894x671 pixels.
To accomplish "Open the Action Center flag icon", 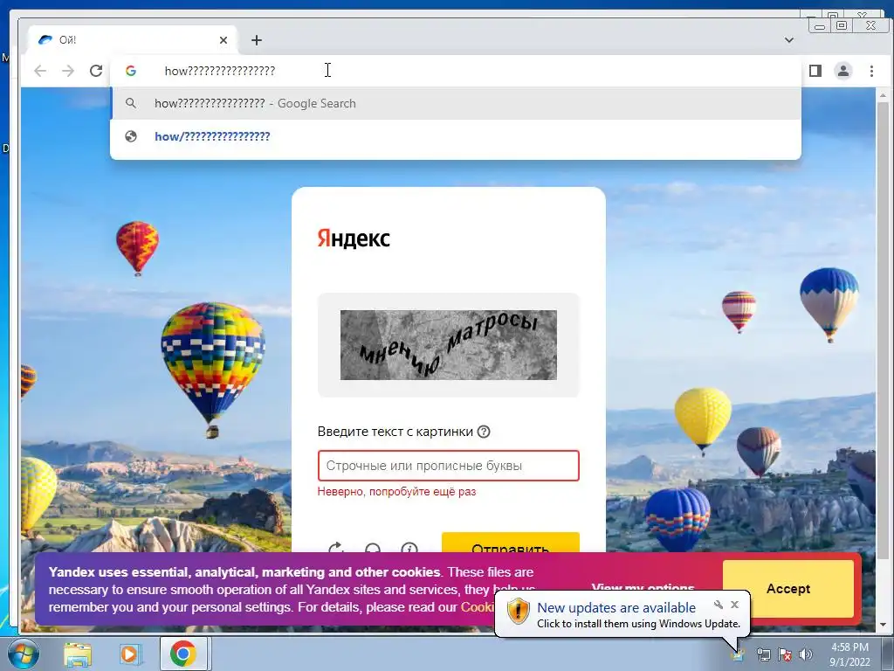I will [785, 654].
